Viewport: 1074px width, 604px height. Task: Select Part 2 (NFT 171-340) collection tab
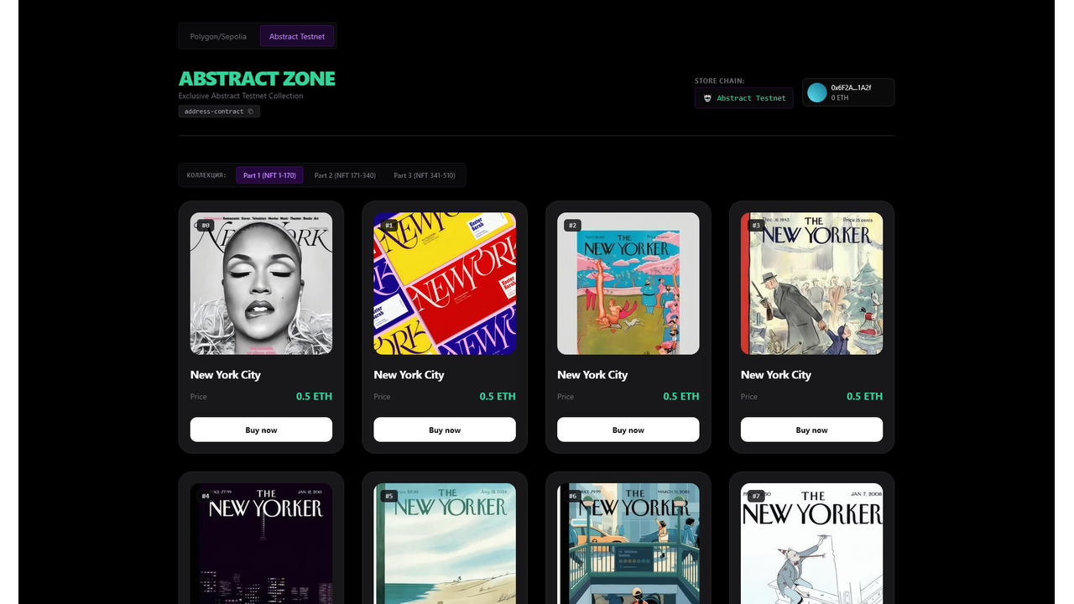[x=345, y=175]
